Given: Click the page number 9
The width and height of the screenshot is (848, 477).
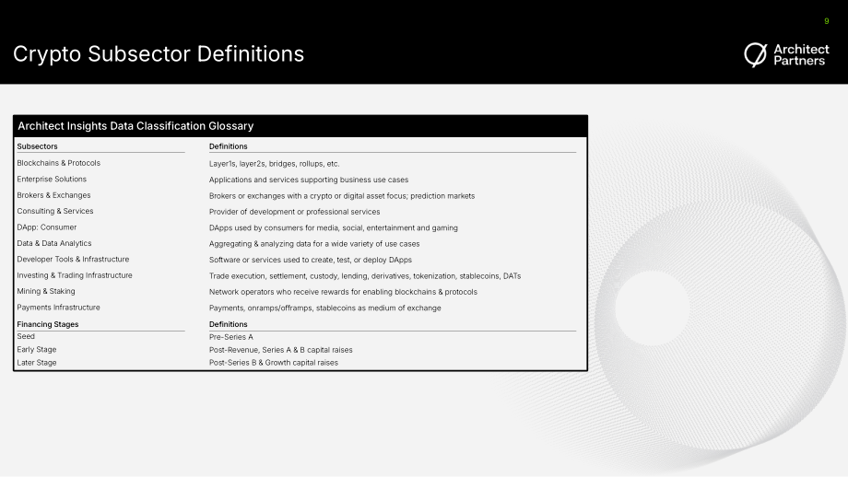Looking at the screenshot, I should point(827,21).
